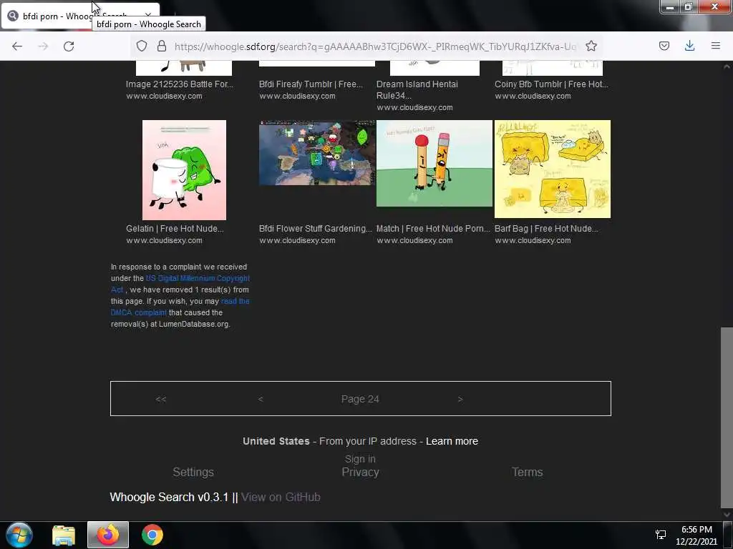The height and width of the screenshot is (549, 733).
Task: Open the Settings footer link
Action: 193,472
